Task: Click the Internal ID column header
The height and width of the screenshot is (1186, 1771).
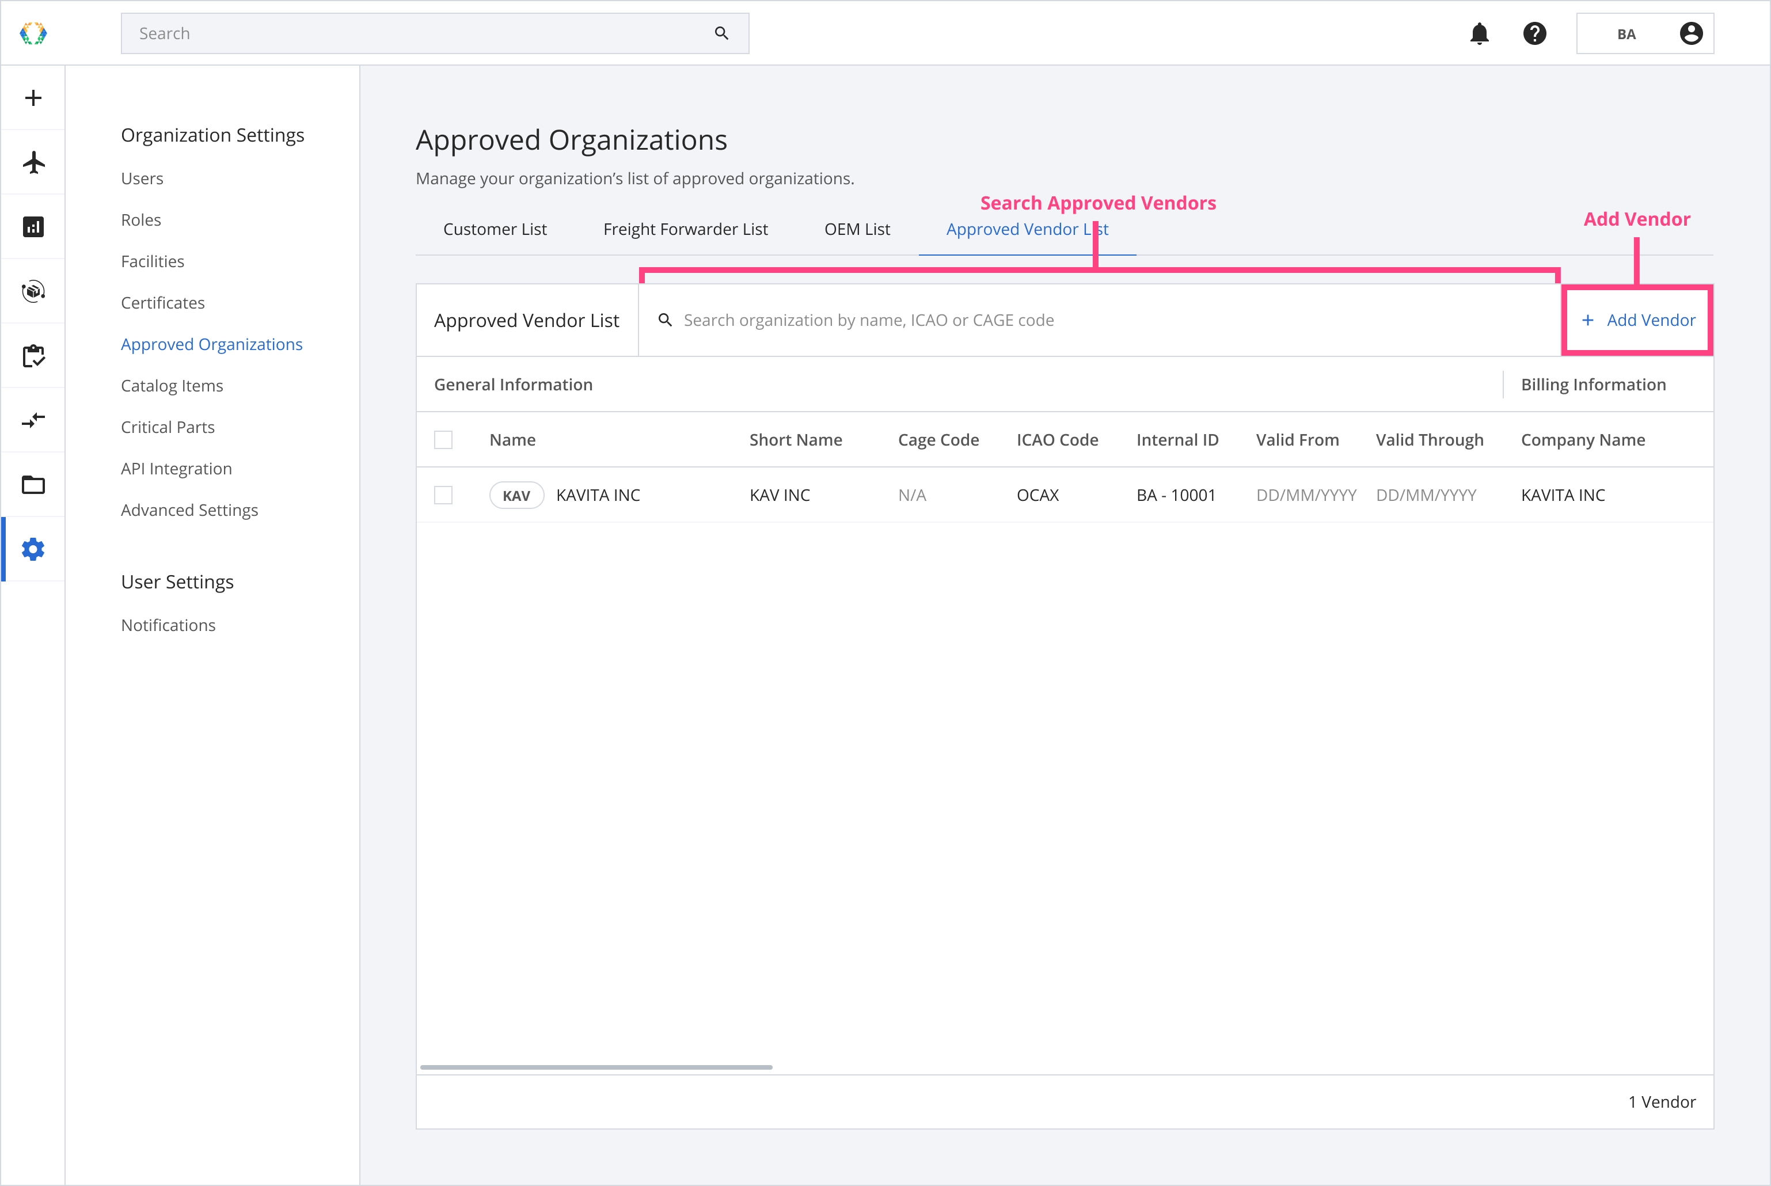Action: click(1177, 440)
